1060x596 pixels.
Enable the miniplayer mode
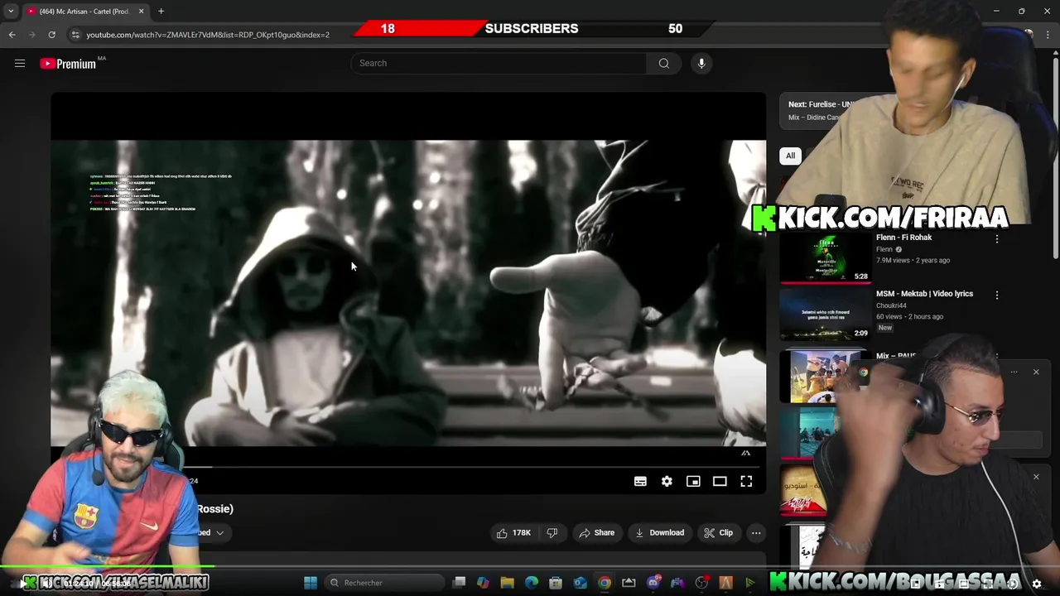[693, 481]
